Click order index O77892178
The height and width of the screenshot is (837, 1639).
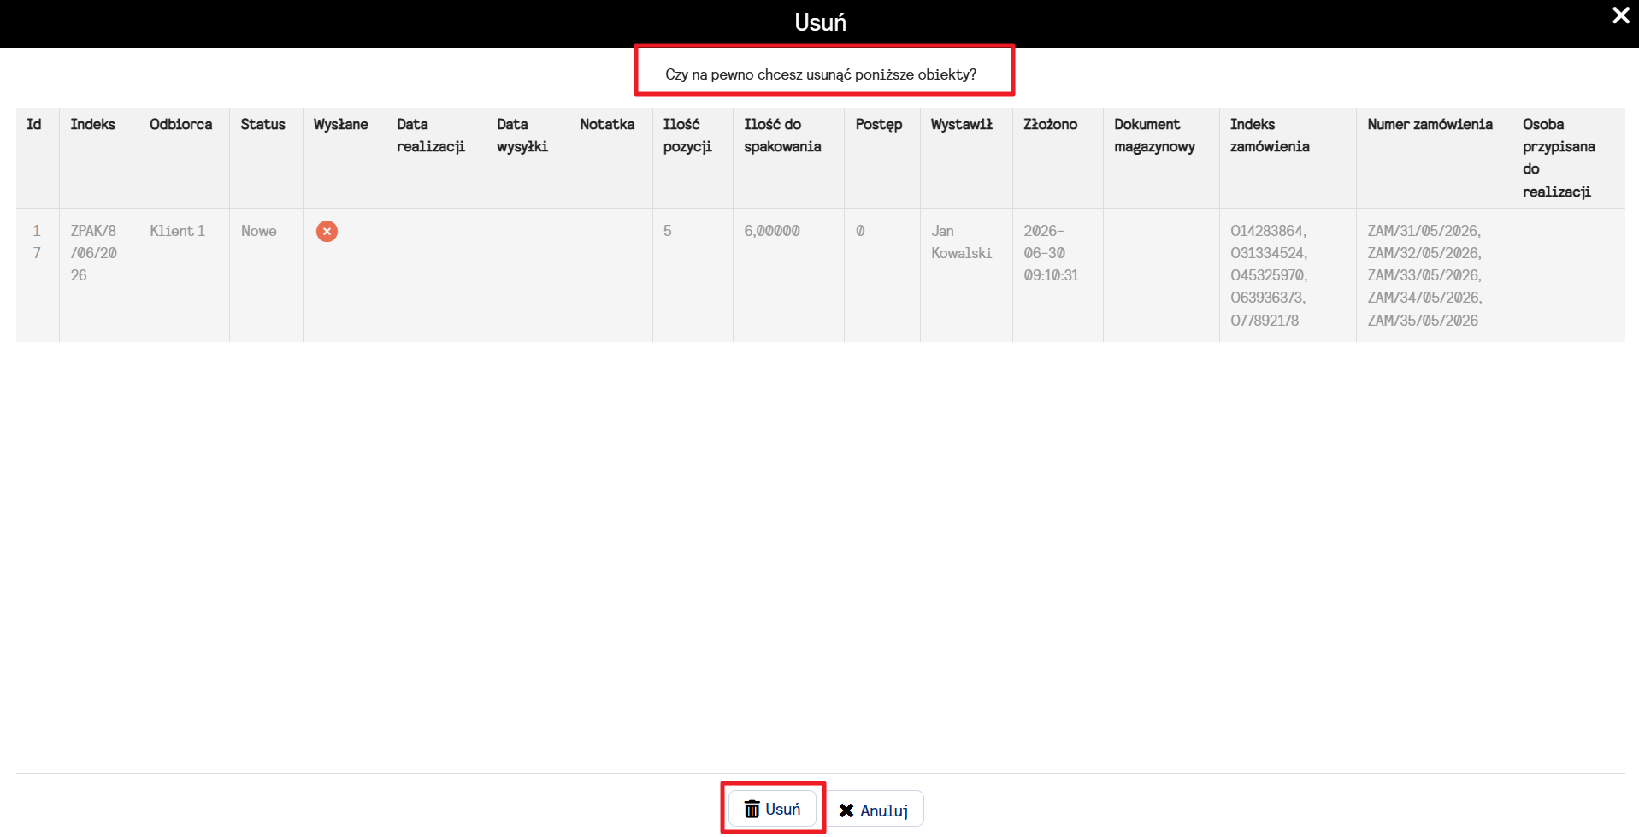point(1265,321)
